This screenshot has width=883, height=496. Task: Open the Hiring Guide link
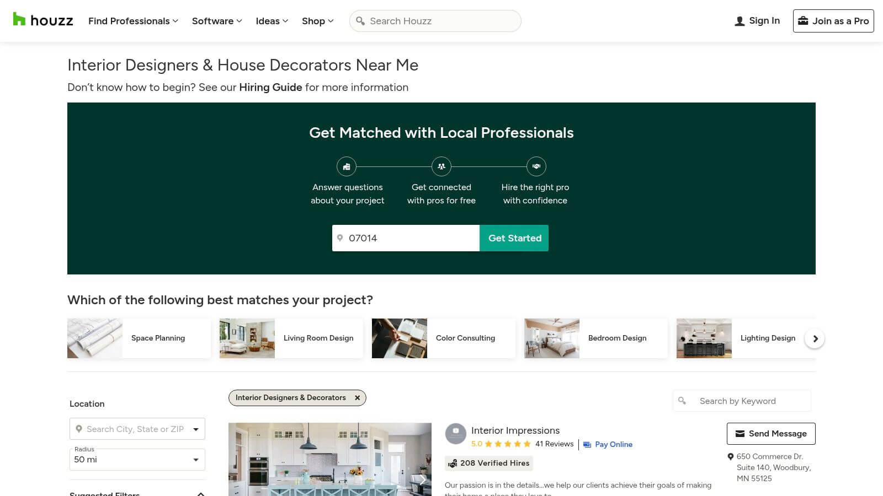pyautogui.click(x=270, y=88)
